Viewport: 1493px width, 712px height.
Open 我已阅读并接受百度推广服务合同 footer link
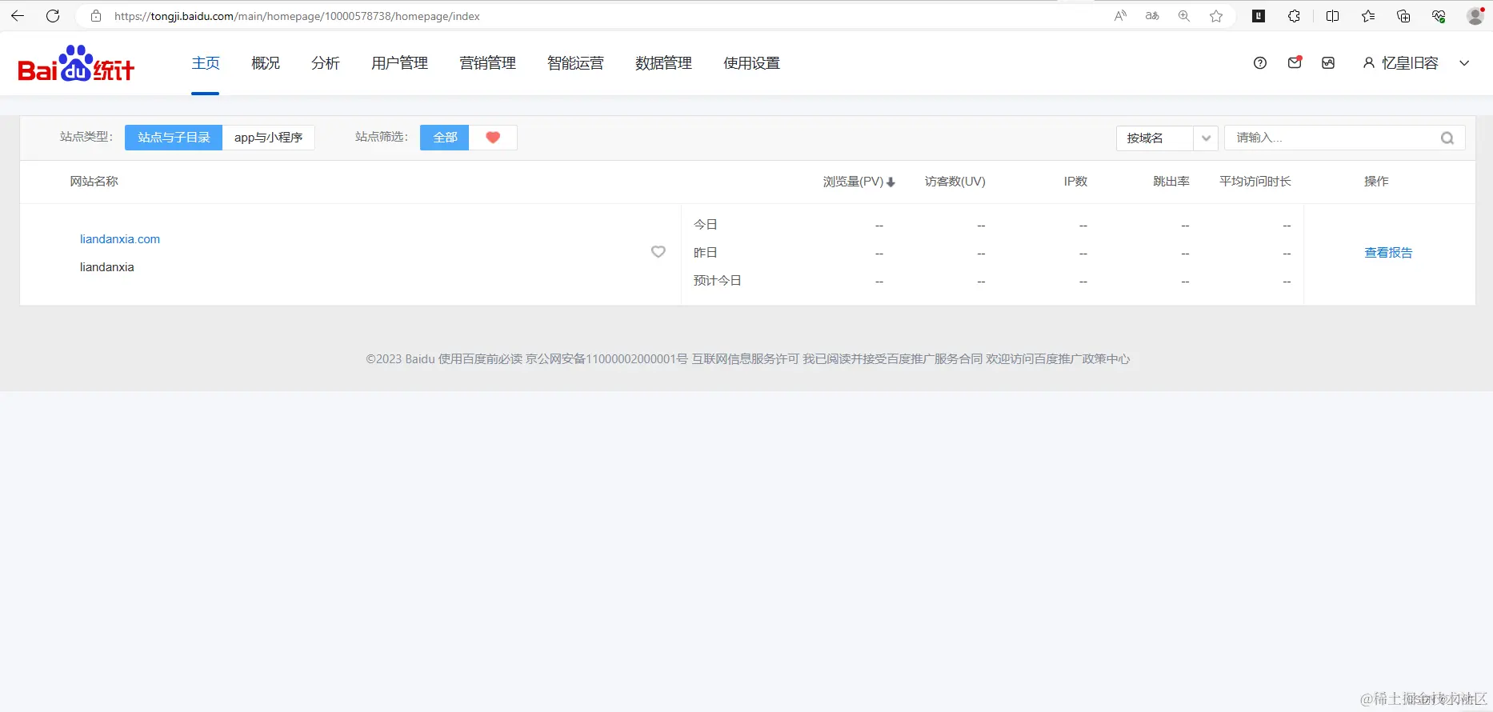(893, 359)
